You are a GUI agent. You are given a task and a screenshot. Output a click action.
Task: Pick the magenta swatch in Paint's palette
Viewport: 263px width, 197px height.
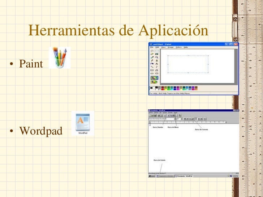point(178,89)
